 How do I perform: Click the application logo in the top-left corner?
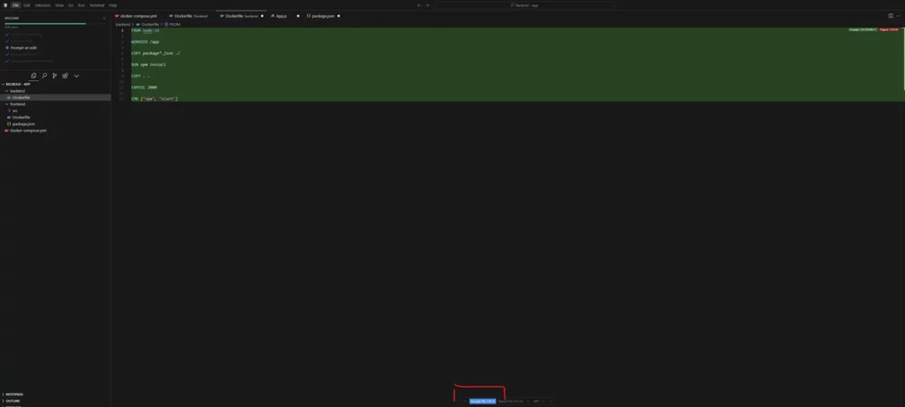[x=5, y=4]
